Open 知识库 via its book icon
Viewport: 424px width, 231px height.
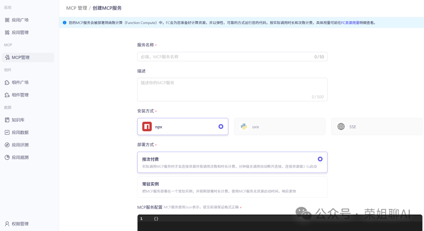[8, 120]
